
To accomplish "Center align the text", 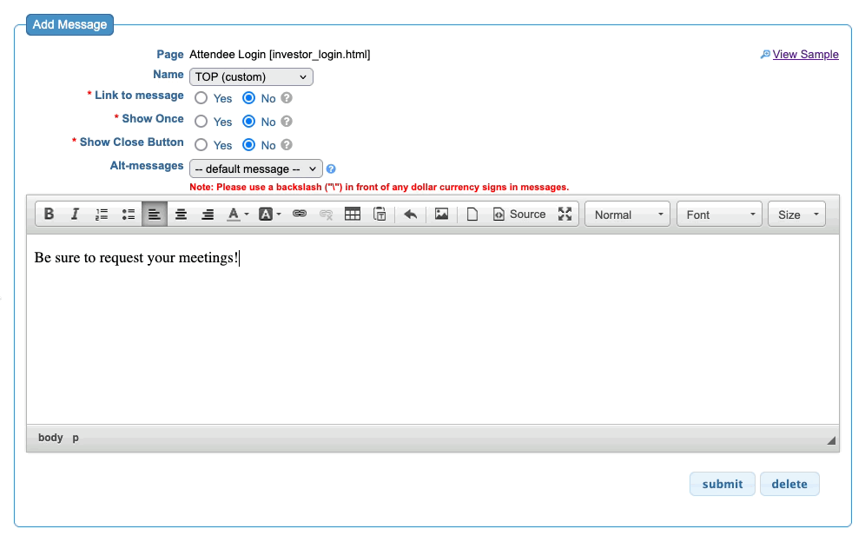I will click(181, 215).
